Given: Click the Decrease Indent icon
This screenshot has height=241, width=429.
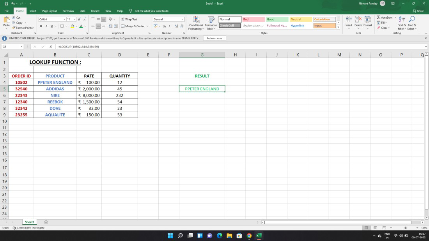Looking at the screenshot, I should (110, 26).
